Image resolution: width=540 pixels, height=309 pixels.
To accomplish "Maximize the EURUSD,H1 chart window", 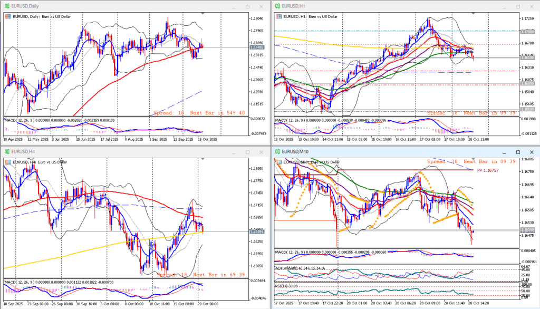I will click(518, 6).
